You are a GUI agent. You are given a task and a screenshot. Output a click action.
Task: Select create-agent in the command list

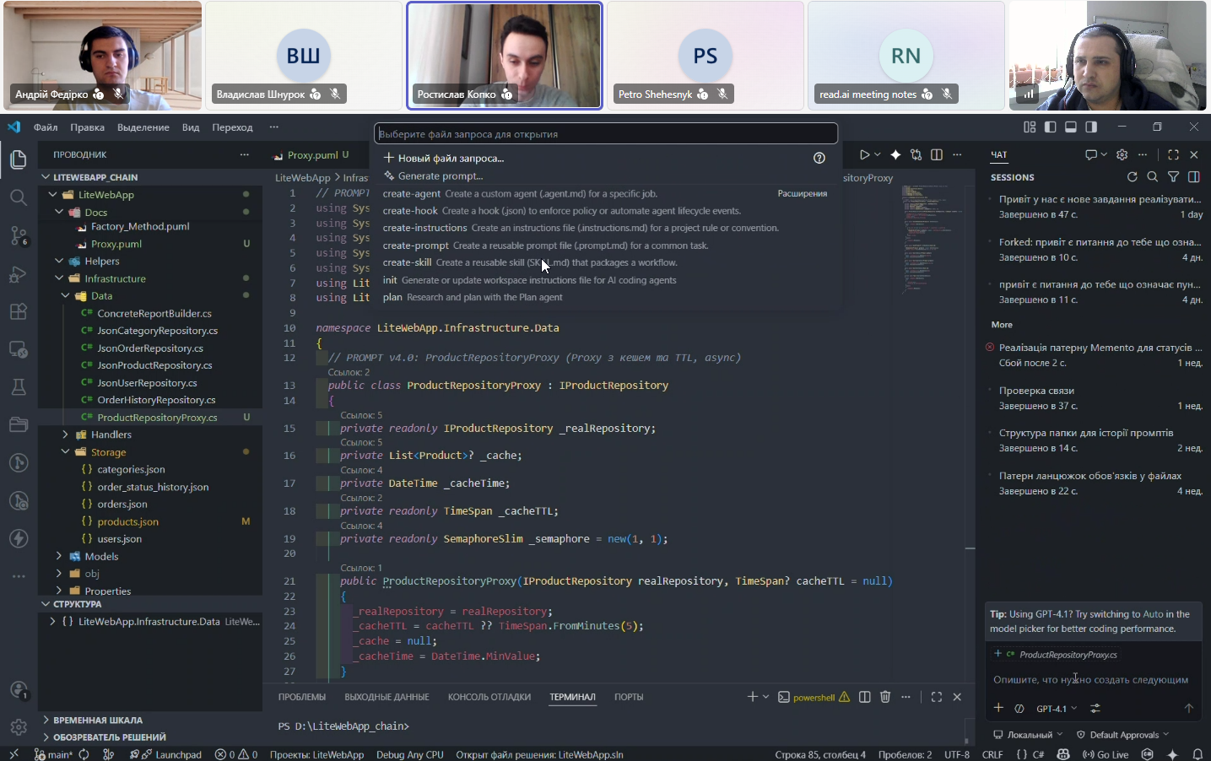click(x=411, y=194)
